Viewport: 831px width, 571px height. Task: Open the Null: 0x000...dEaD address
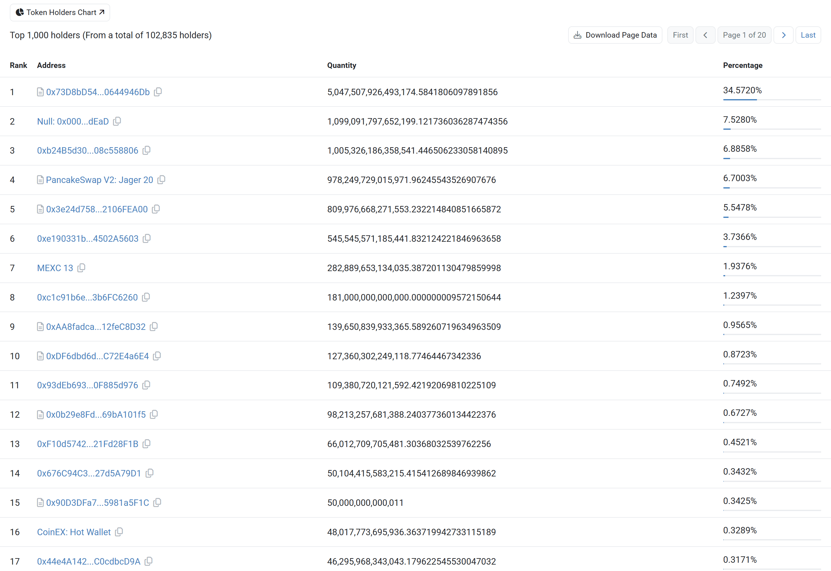(73, 121)
